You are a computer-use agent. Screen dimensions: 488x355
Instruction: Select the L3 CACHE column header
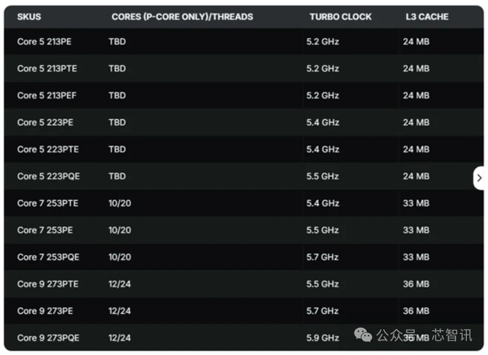[427, 17]
